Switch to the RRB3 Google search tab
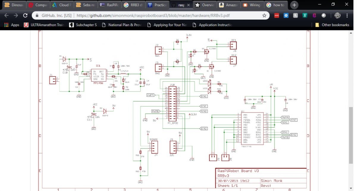357x191 pixels. click(x=134, y=5)
